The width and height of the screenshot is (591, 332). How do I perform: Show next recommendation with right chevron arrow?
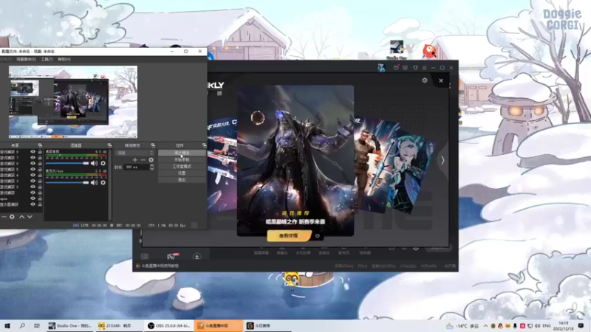(443, 160)
